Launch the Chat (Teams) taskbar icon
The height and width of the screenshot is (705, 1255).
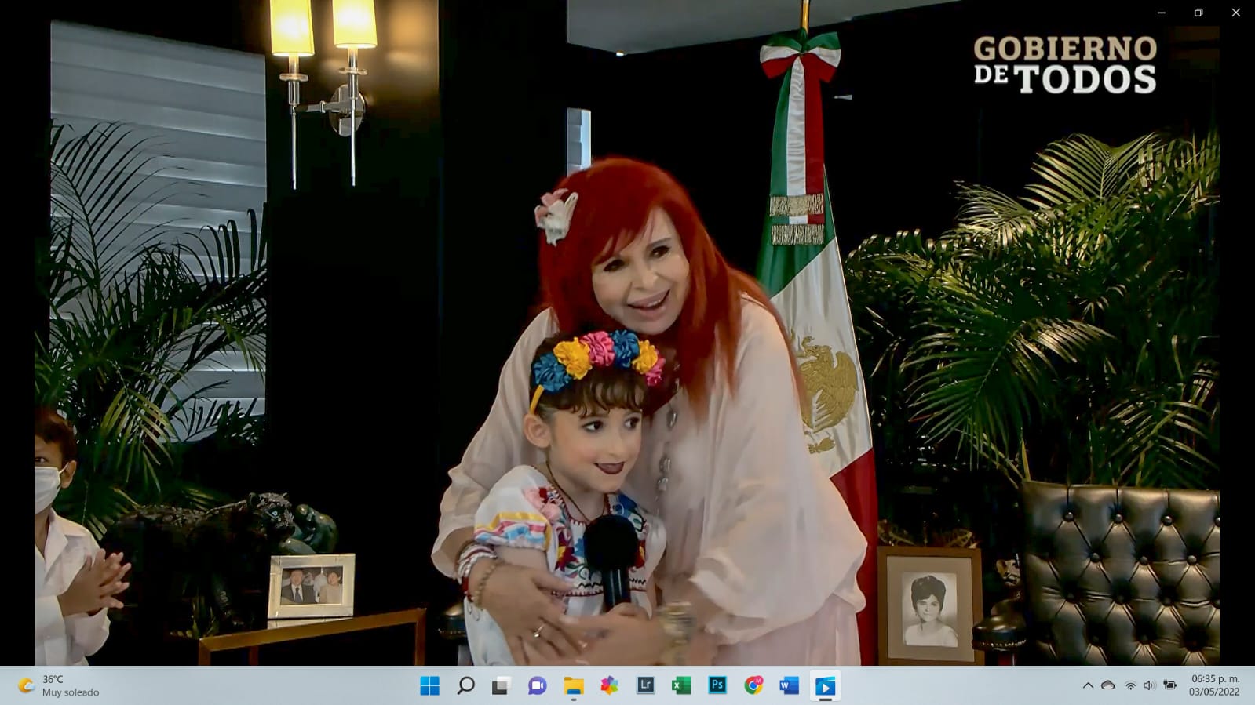click(x=537, y=686)
